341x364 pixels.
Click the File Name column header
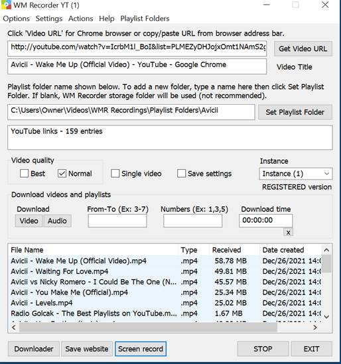tap(94, 250)
